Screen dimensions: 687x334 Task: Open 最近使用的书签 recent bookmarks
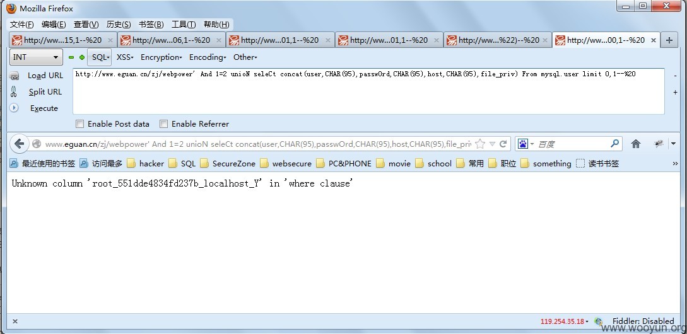[x=42, y=164]
